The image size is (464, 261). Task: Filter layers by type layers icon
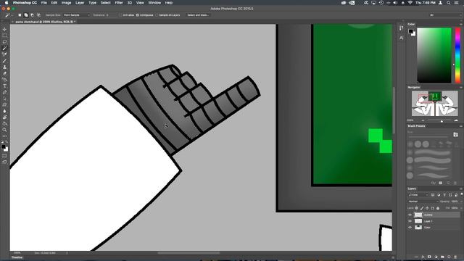tap(444, 195)
